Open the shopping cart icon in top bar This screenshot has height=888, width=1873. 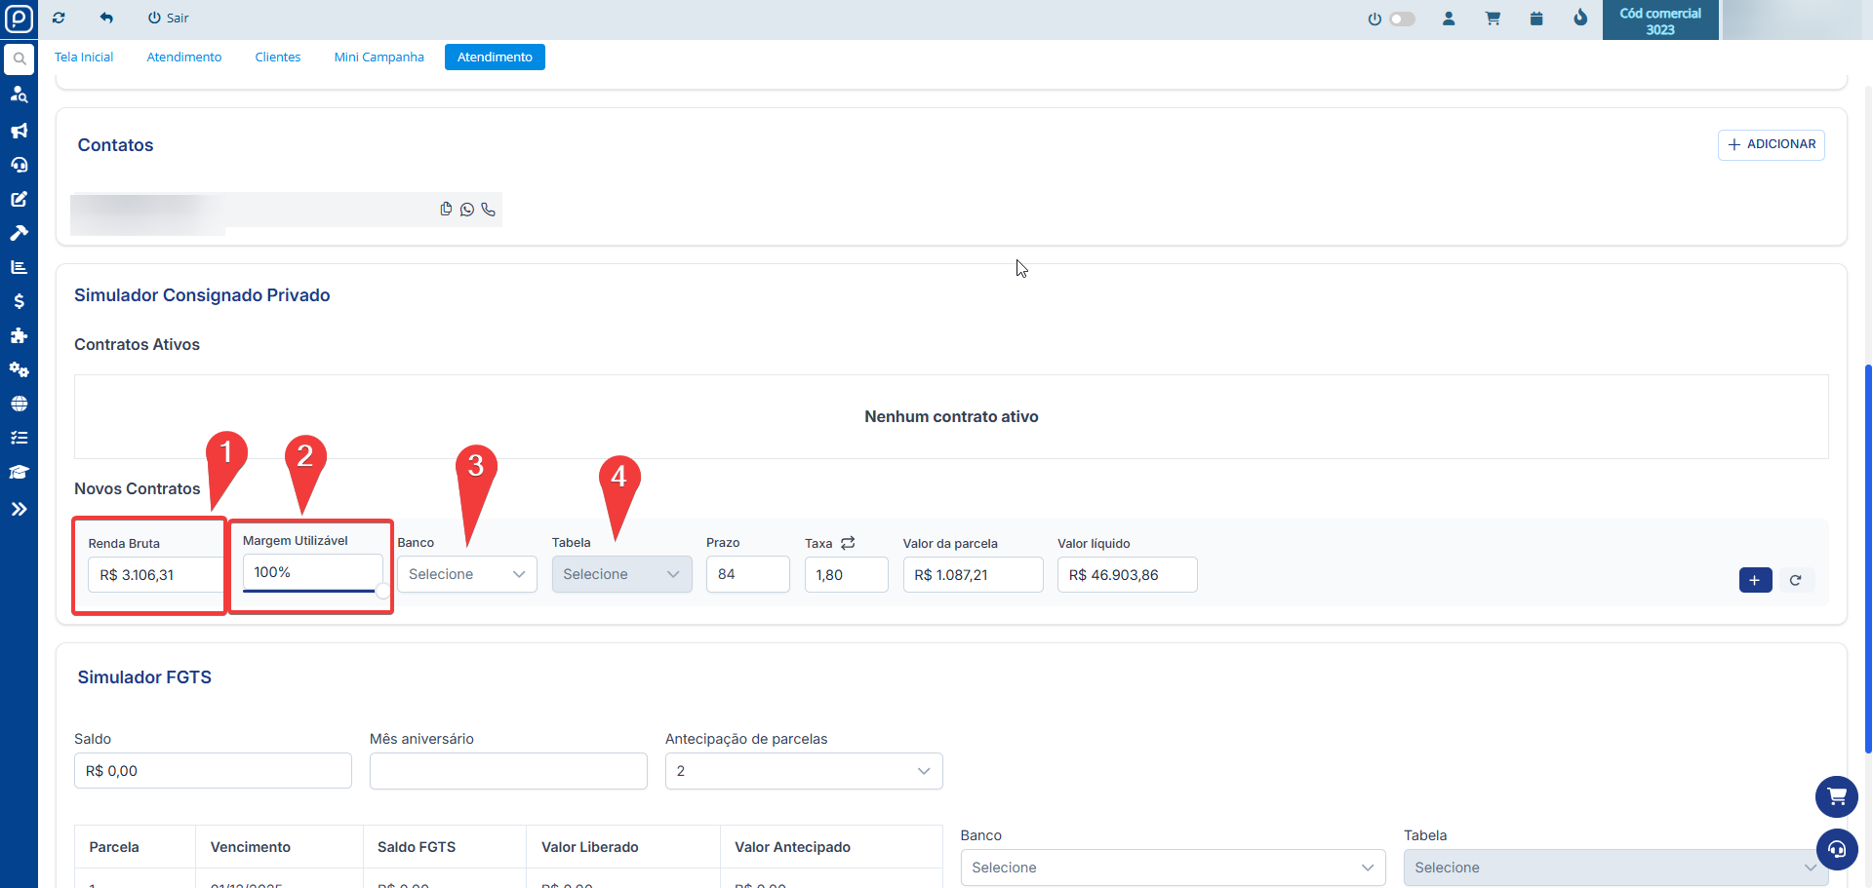[1493, 19]
